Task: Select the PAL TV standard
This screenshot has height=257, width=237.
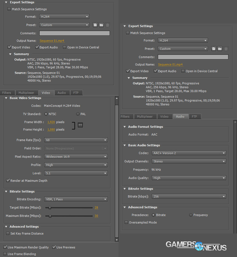Action: 78,114
